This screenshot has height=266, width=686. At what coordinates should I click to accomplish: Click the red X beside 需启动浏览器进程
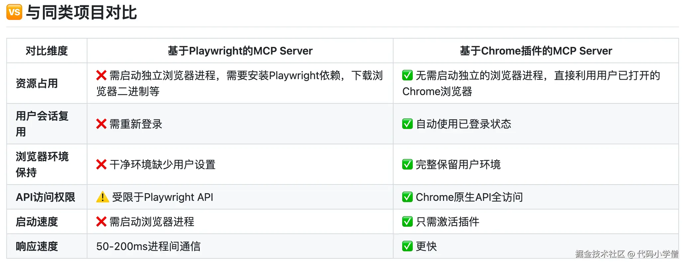(101, 222)
